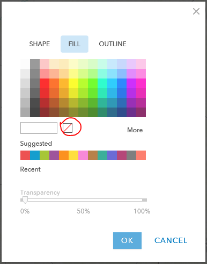Choose the gray suggested swatch
Screen dimensions: 207x264
coord(131,155)
